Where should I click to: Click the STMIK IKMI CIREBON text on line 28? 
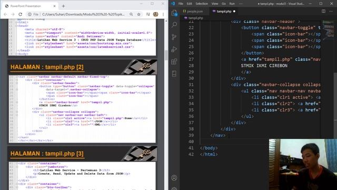264,65
